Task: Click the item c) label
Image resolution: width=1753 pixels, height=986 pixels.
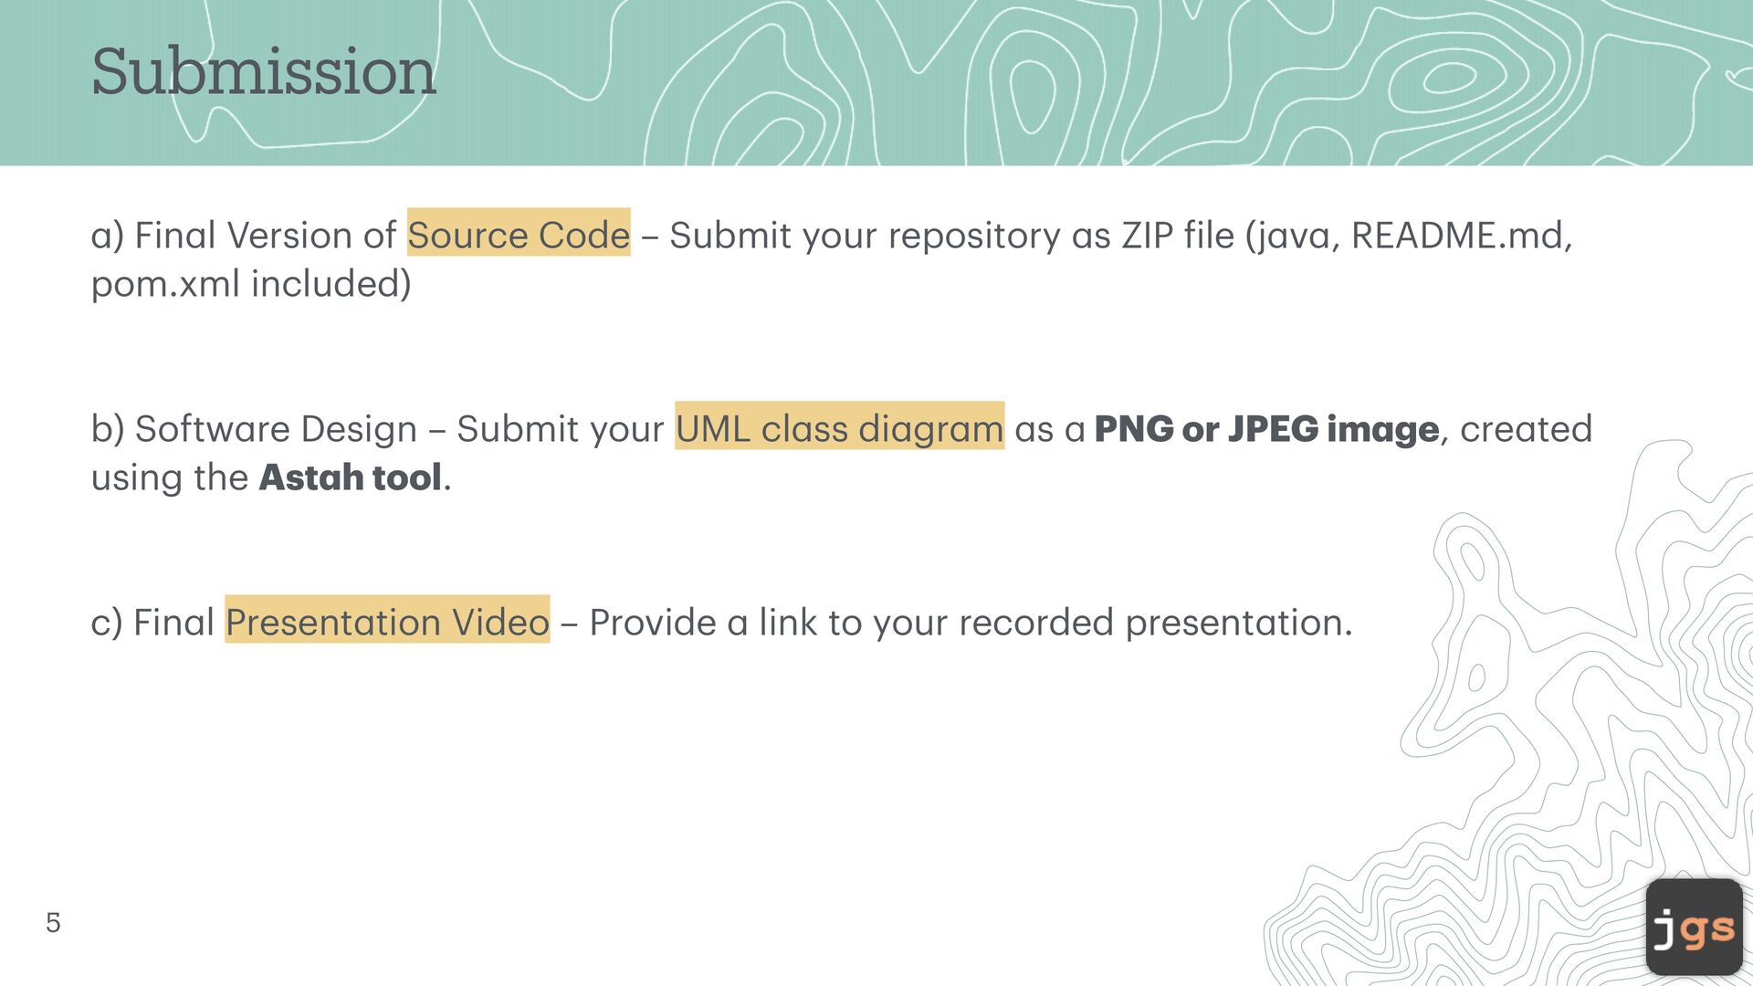Action: (107, 623)
